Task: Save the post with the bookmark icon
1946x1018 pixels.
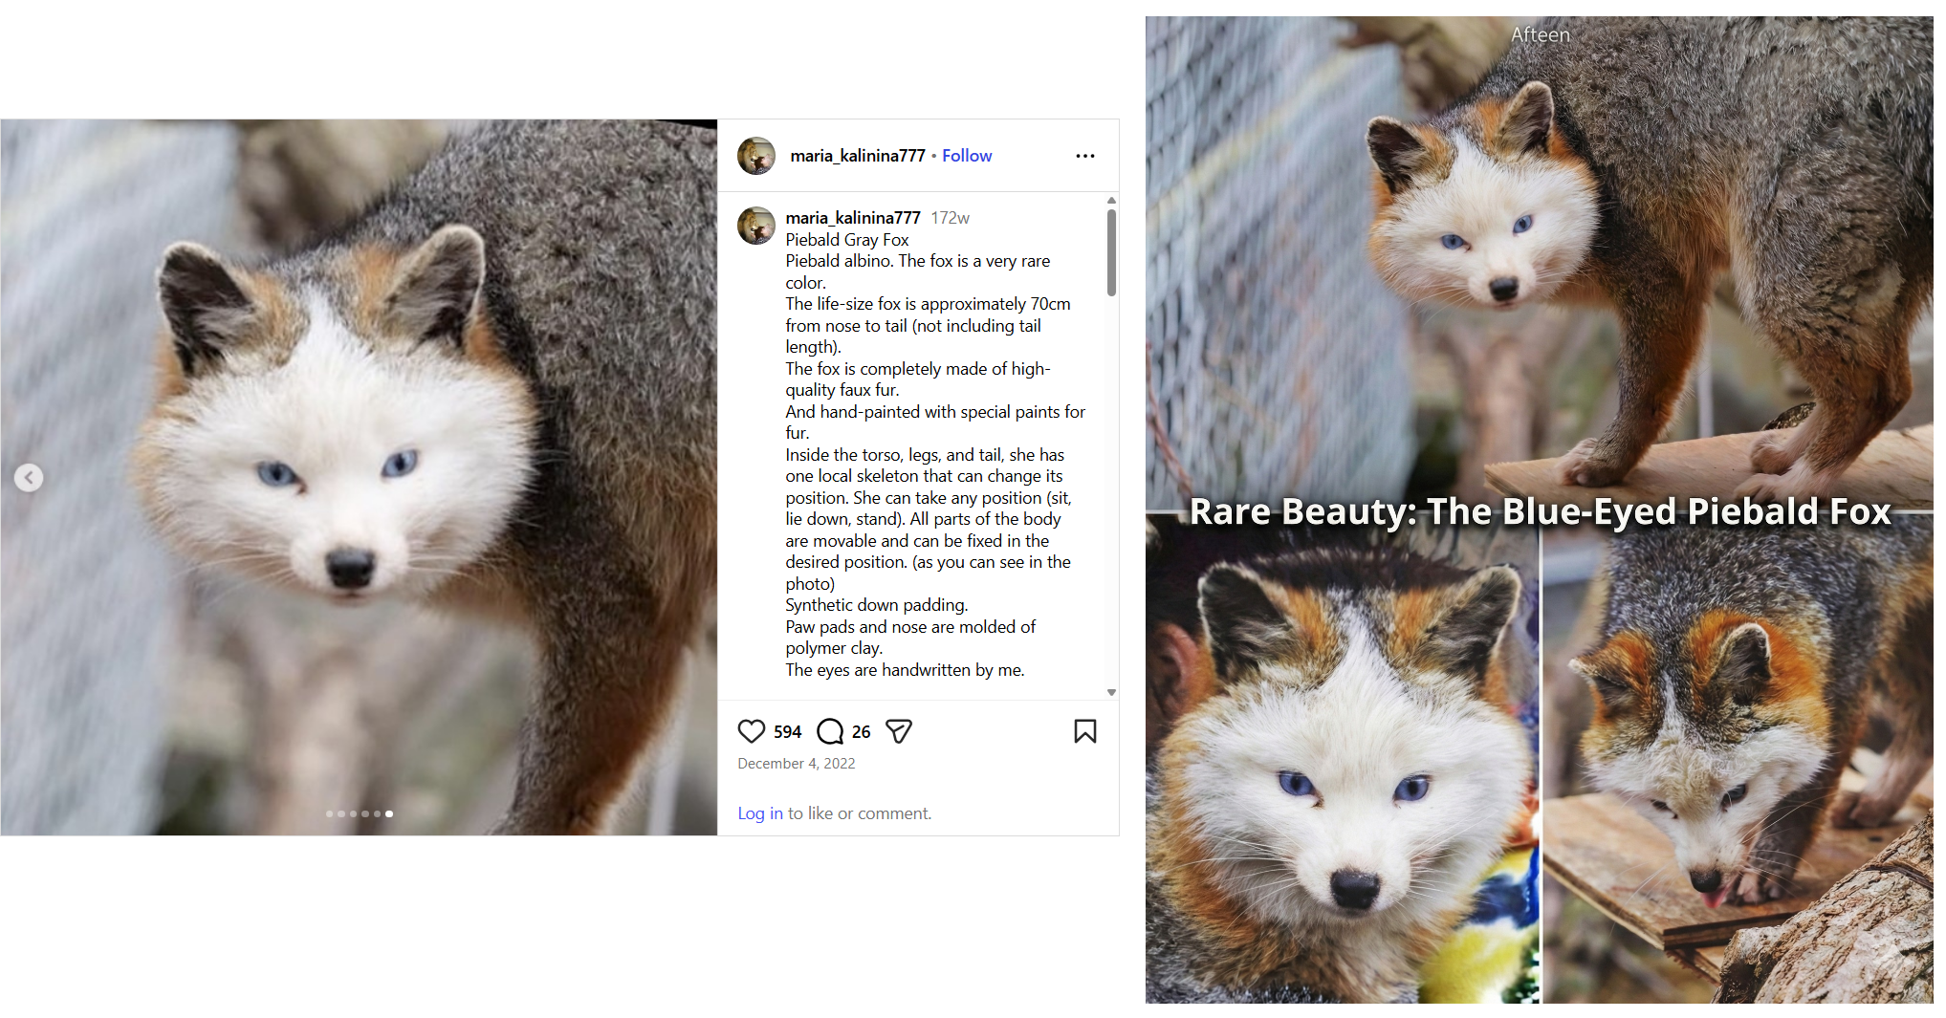Action: 1084,731
